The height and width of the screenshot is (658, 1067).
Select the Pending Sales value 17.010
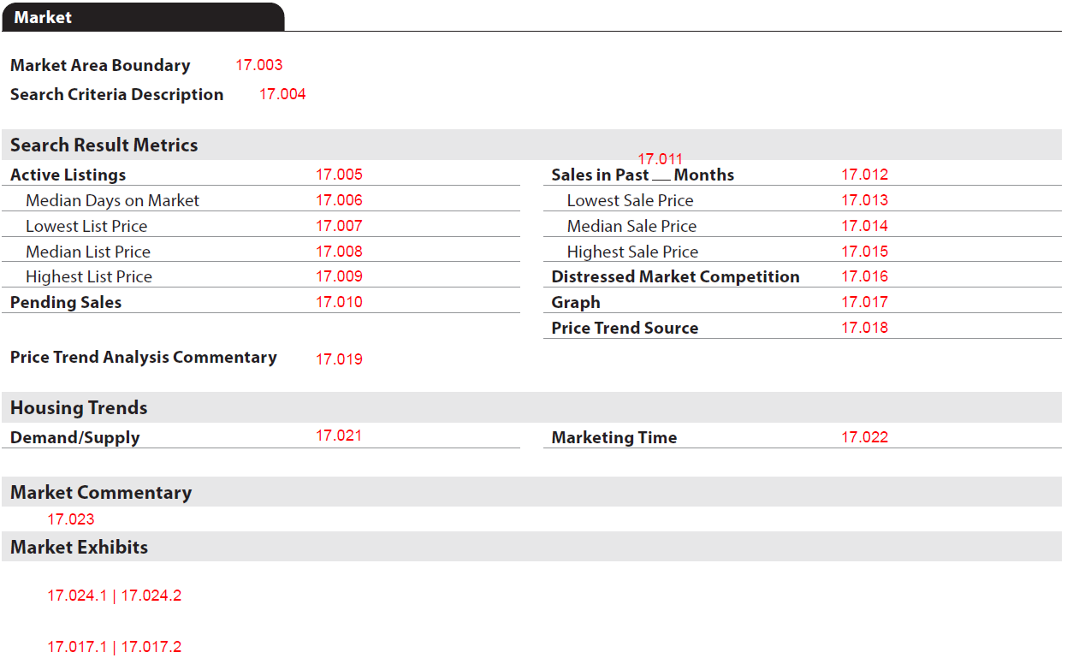tap(339, 302)
